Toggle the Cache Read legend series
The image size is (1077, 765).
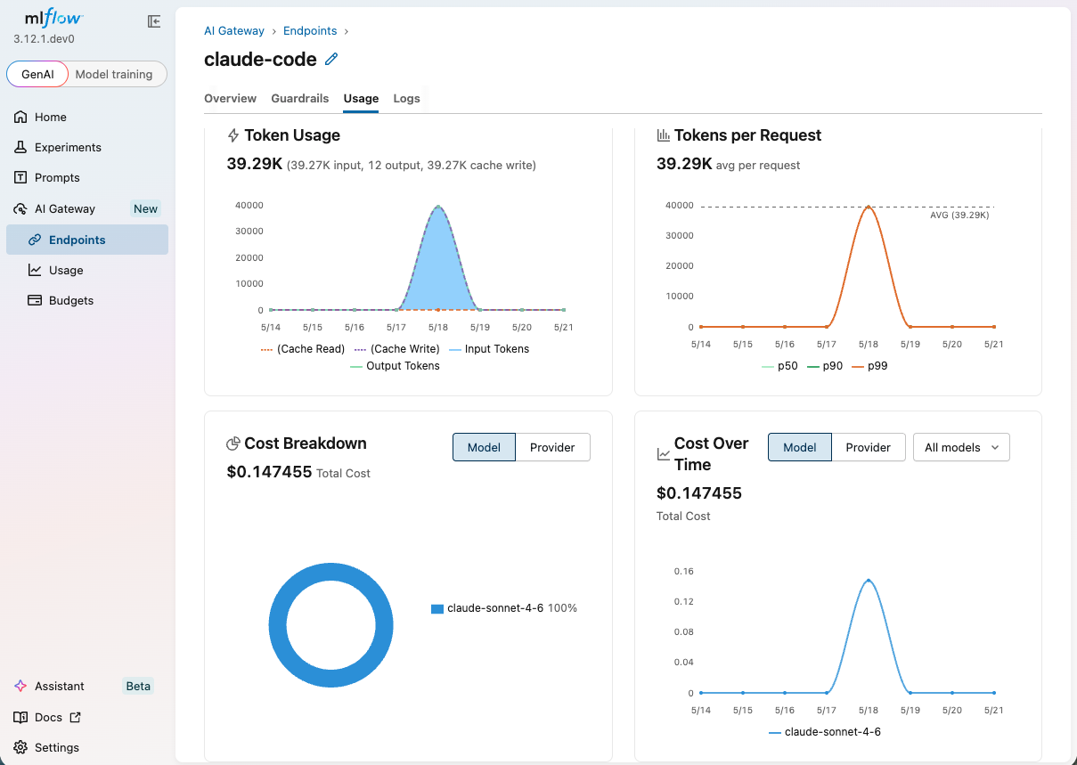coord(303,349)
